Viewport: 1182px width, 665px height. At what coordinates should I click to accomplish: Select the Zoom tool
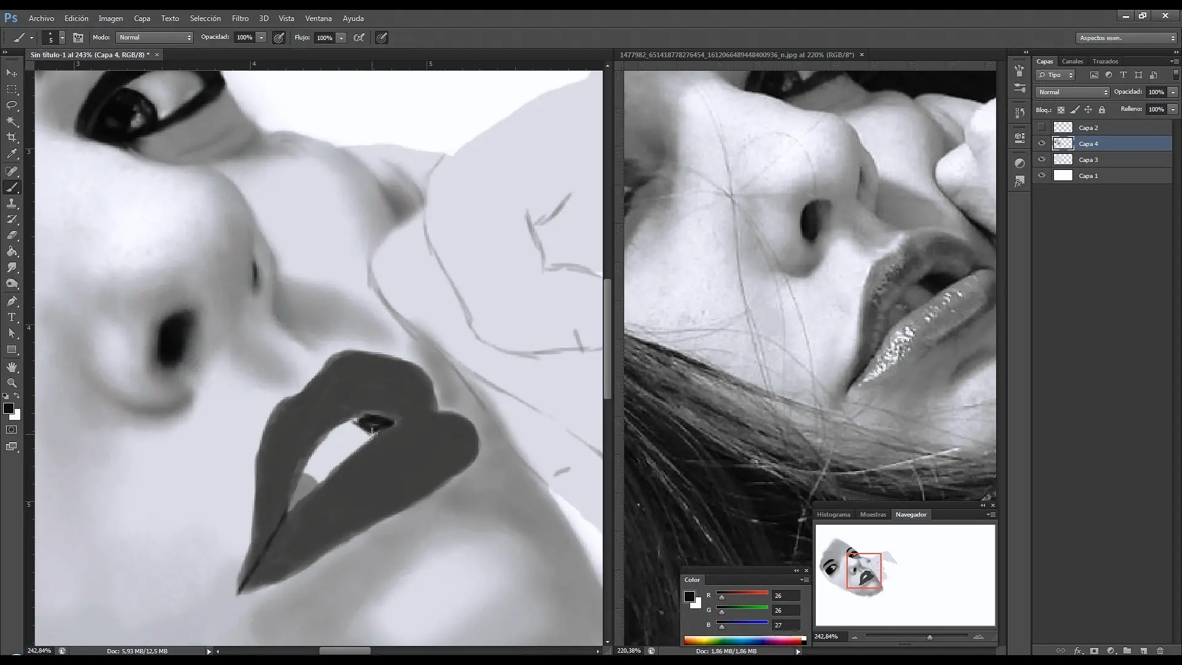click(x=12, y=383)
